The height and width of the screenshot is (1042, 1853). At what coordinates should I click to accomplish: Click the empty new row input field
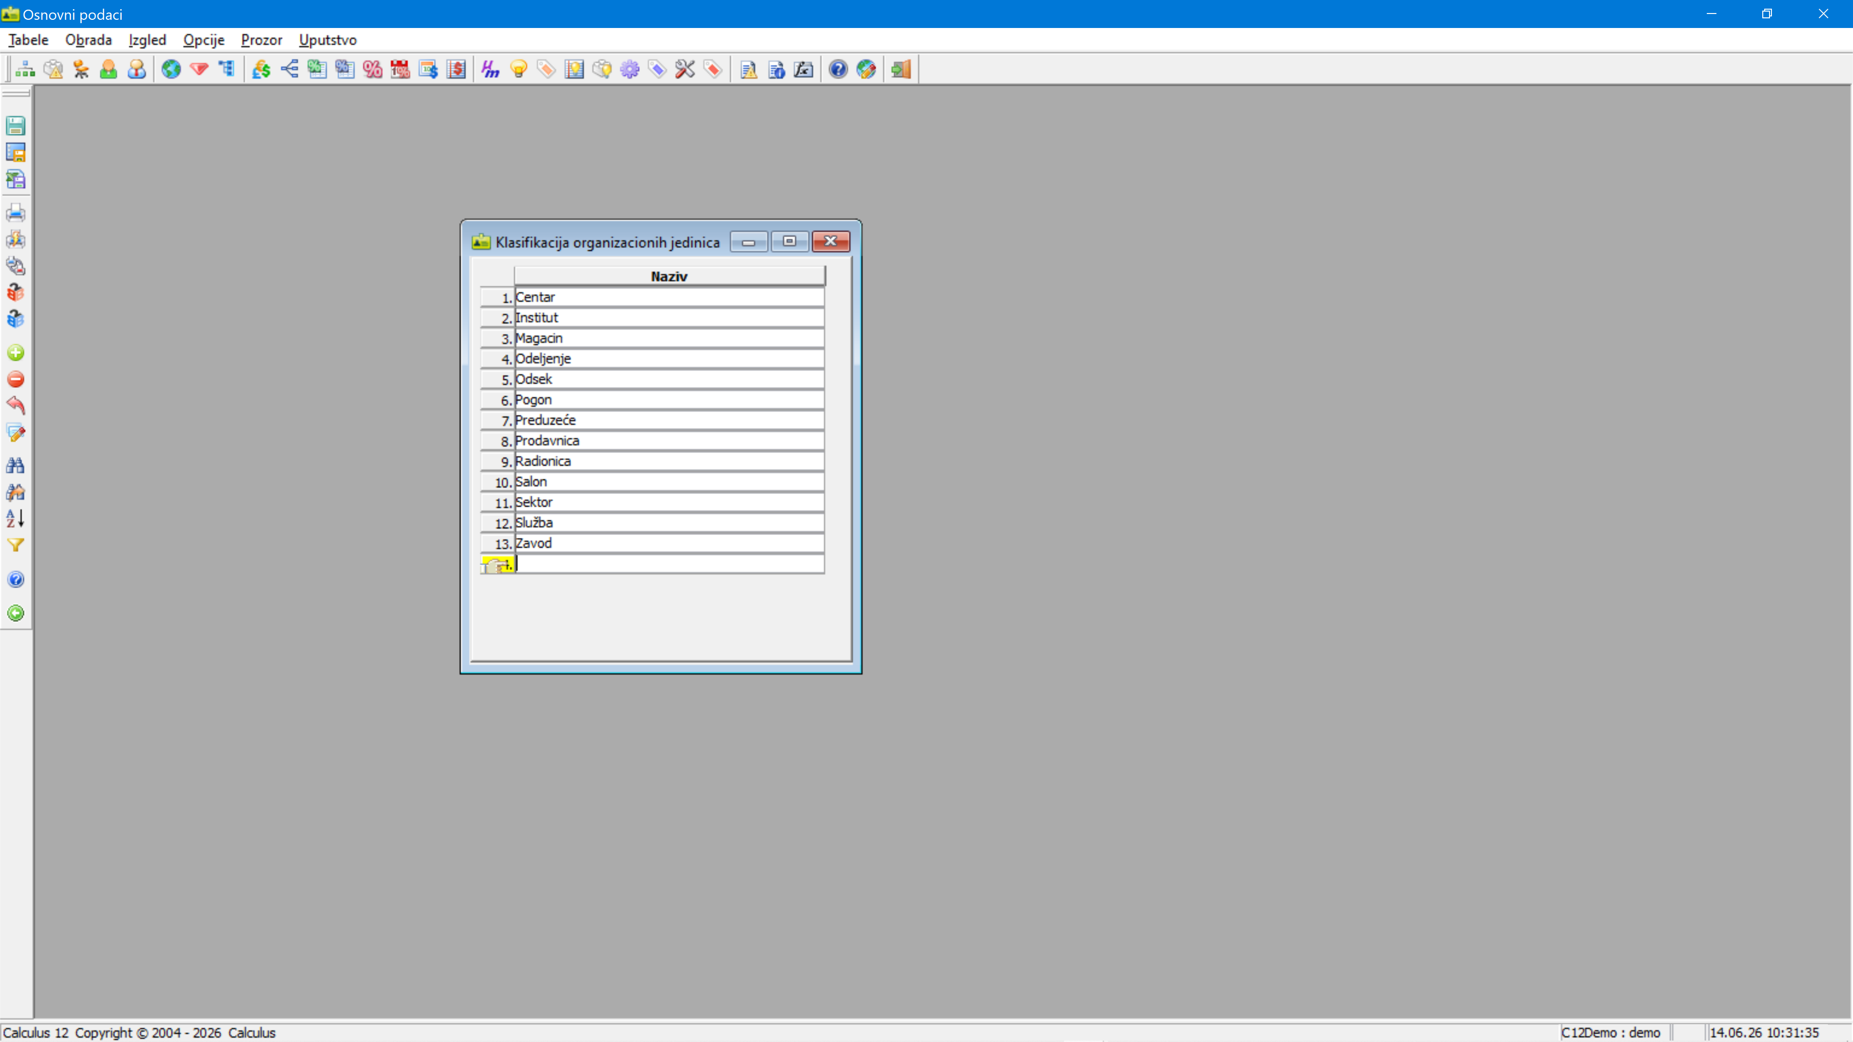[x=669, y=564]
